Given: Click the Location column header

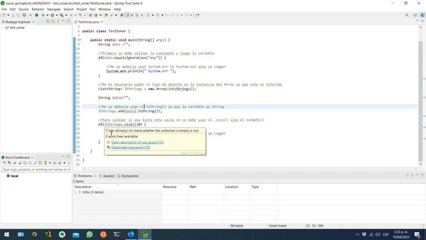Looking at the screenshot, I should tap(237, 187).
